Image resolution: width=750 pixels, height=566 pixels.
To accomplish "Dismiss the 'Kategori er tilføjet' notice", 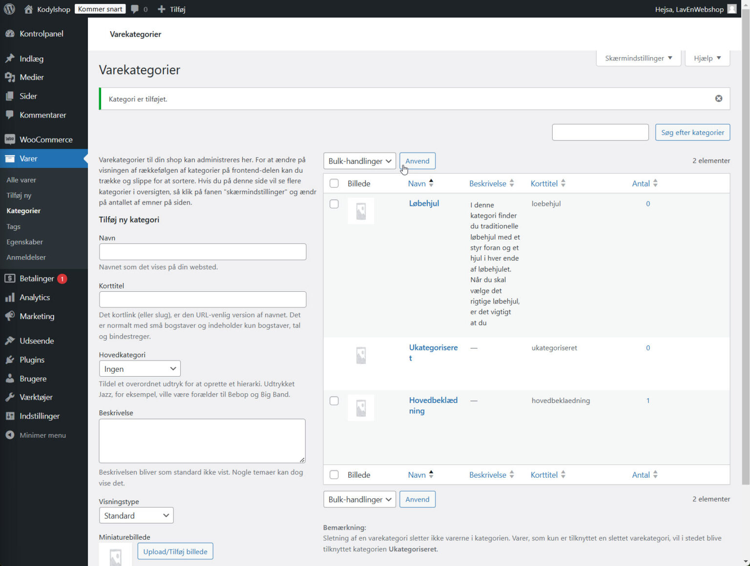I will (x=719, y=99).
